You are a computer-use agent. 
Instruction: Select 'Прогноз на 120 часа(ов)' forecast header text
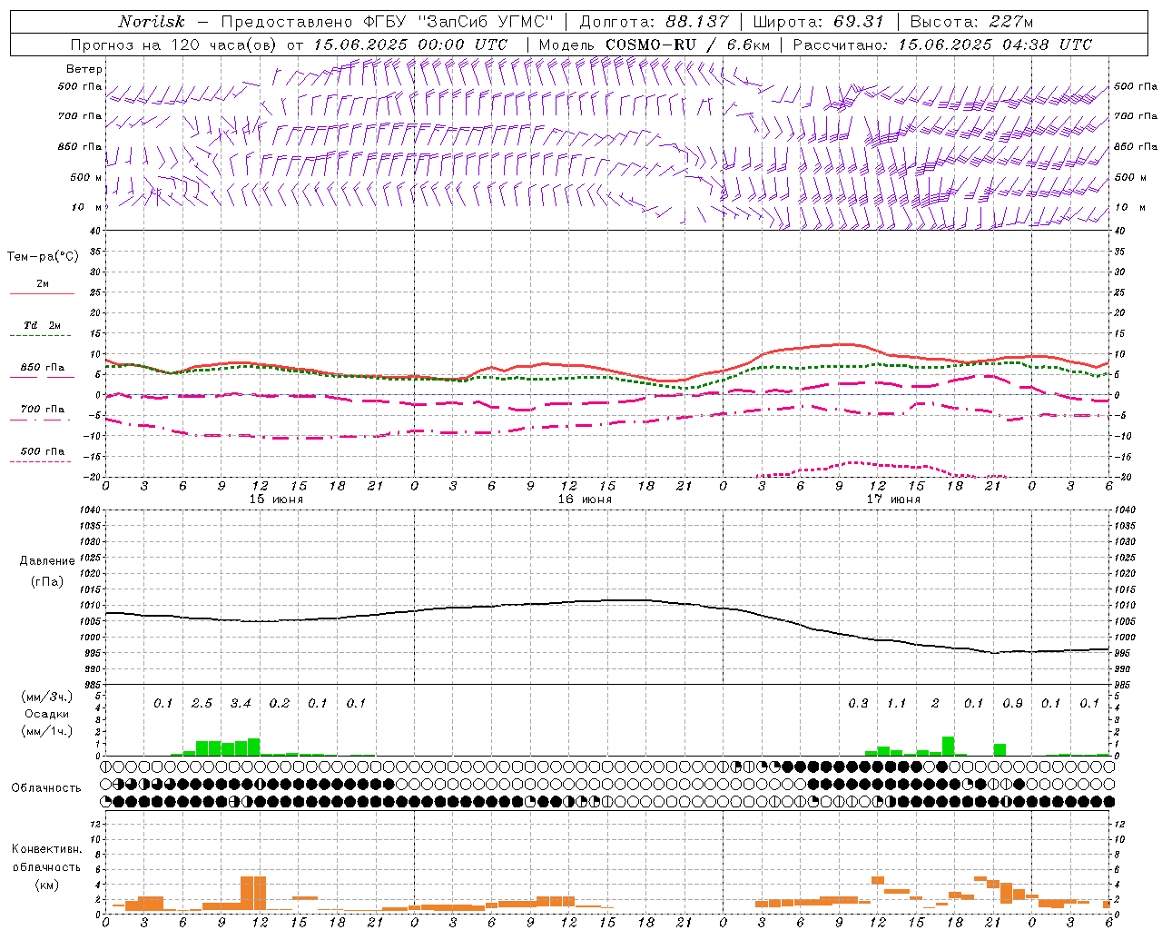[174, 45]
